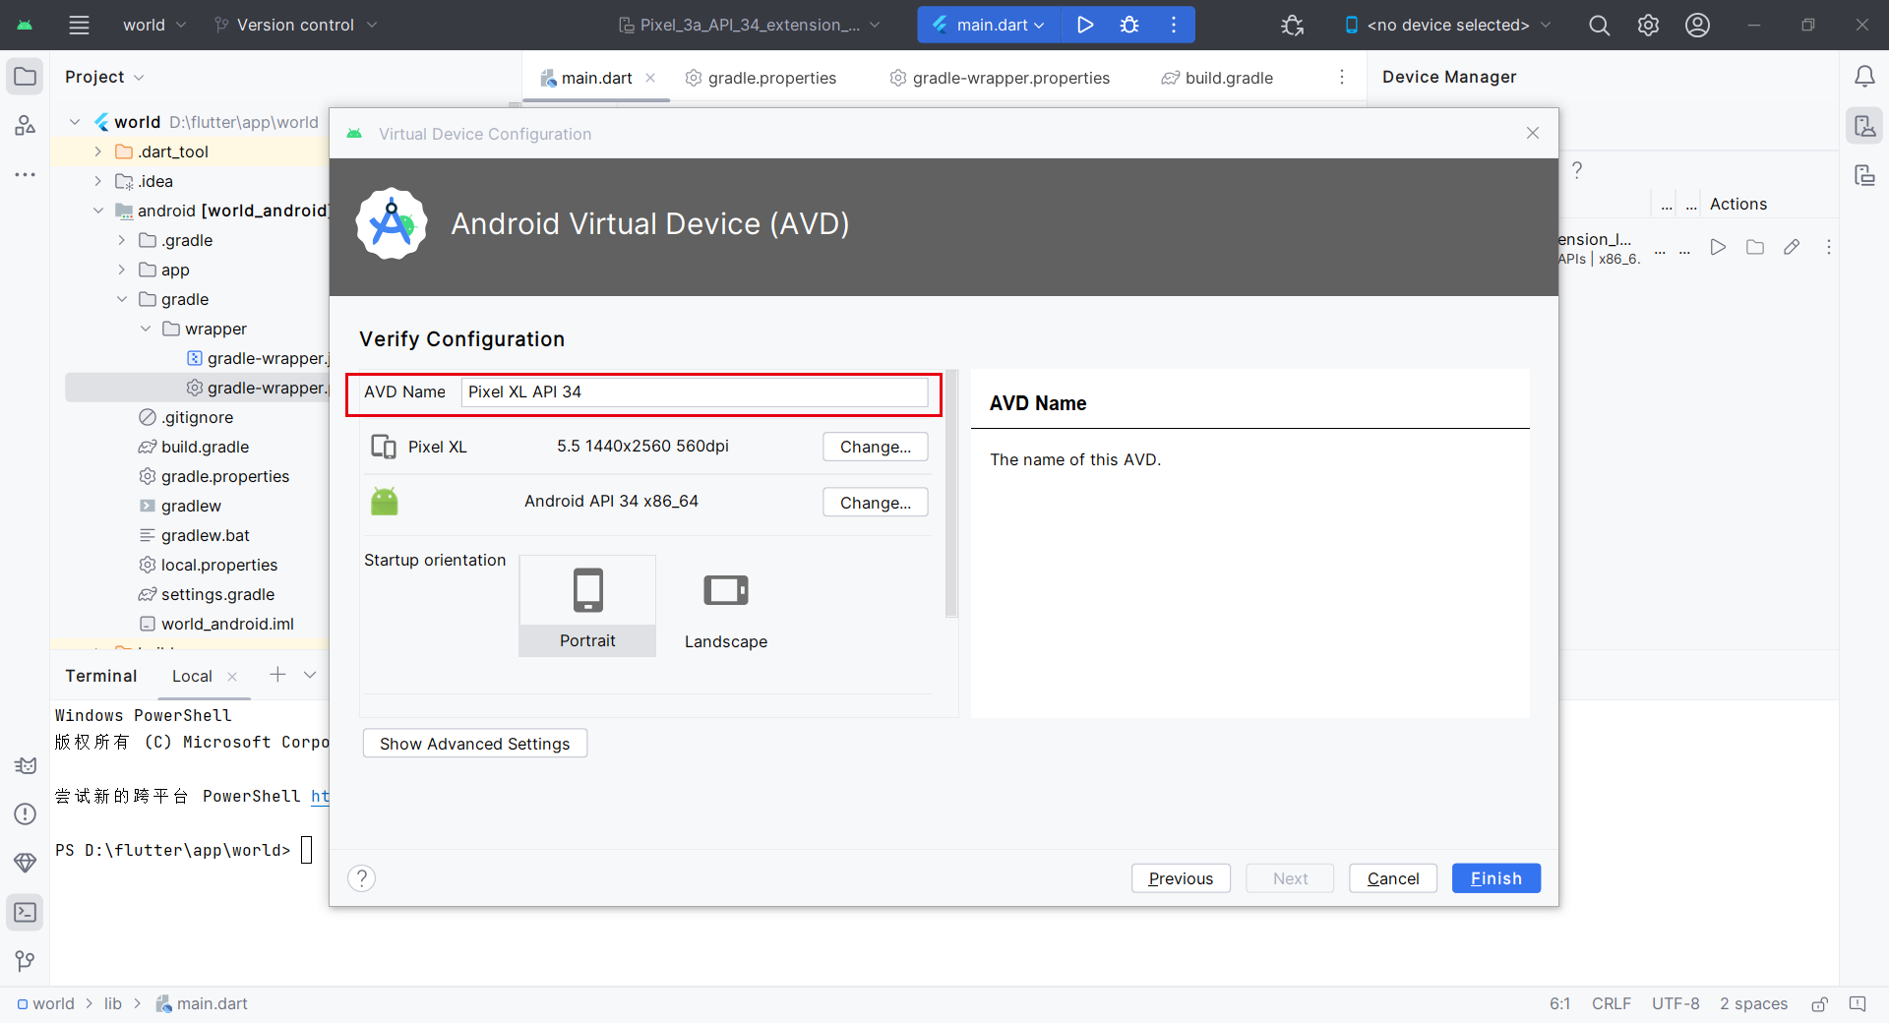Collapse the android module folder
The height and width of the screenshot is (1023, 1889).
point(98,211)
